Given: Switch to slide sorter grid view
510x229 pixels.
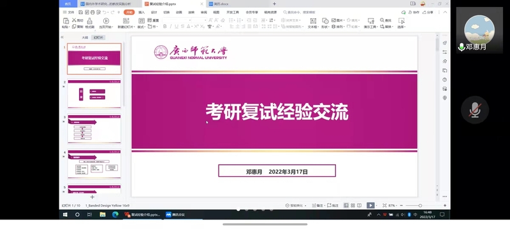Looking at the screenshot, I should point(353,205).
